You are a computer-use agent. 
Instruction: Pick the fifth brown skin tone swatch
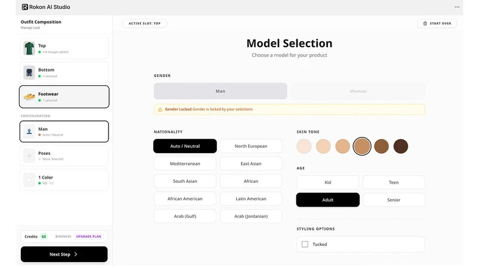click(x=382, y=147)
